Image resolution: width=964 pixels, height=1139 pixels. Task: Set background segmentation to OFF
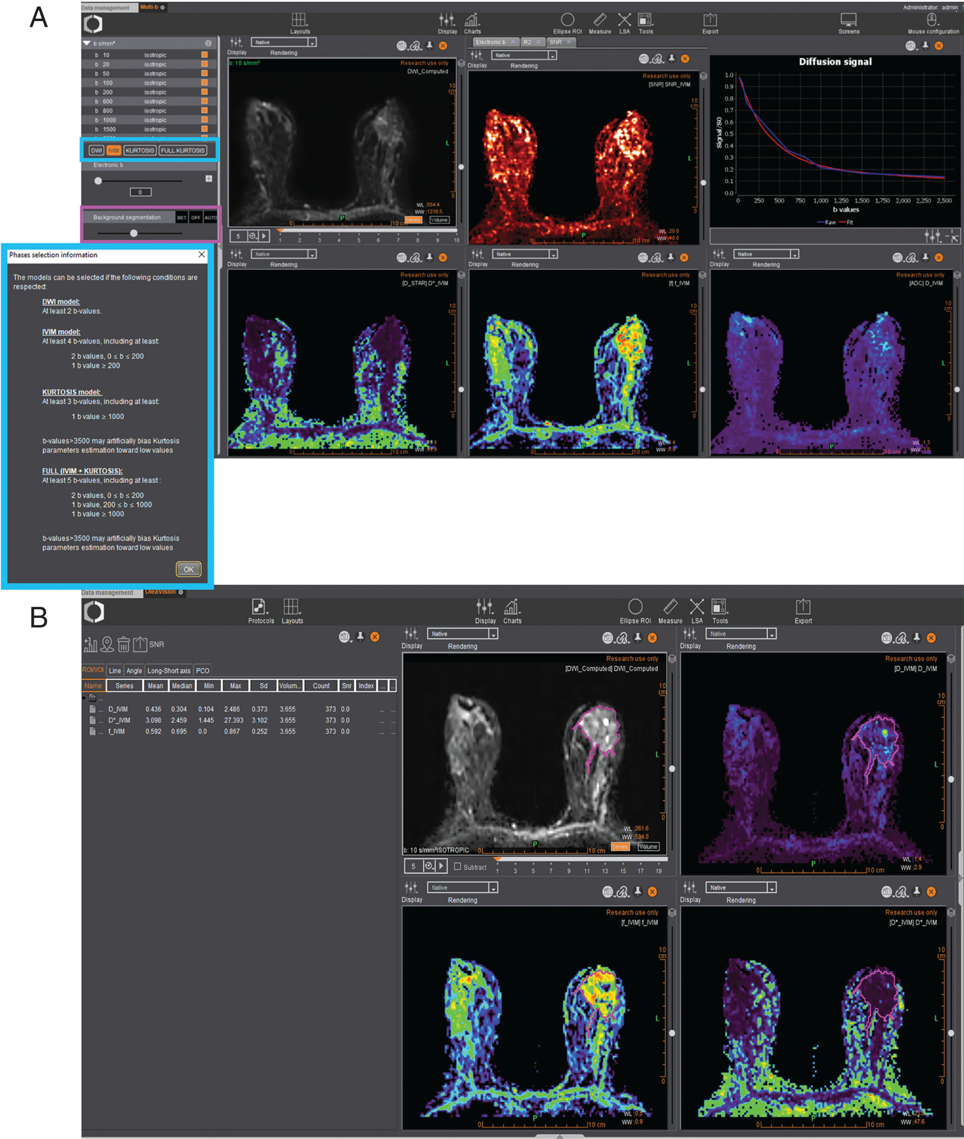tap(195, 217)
